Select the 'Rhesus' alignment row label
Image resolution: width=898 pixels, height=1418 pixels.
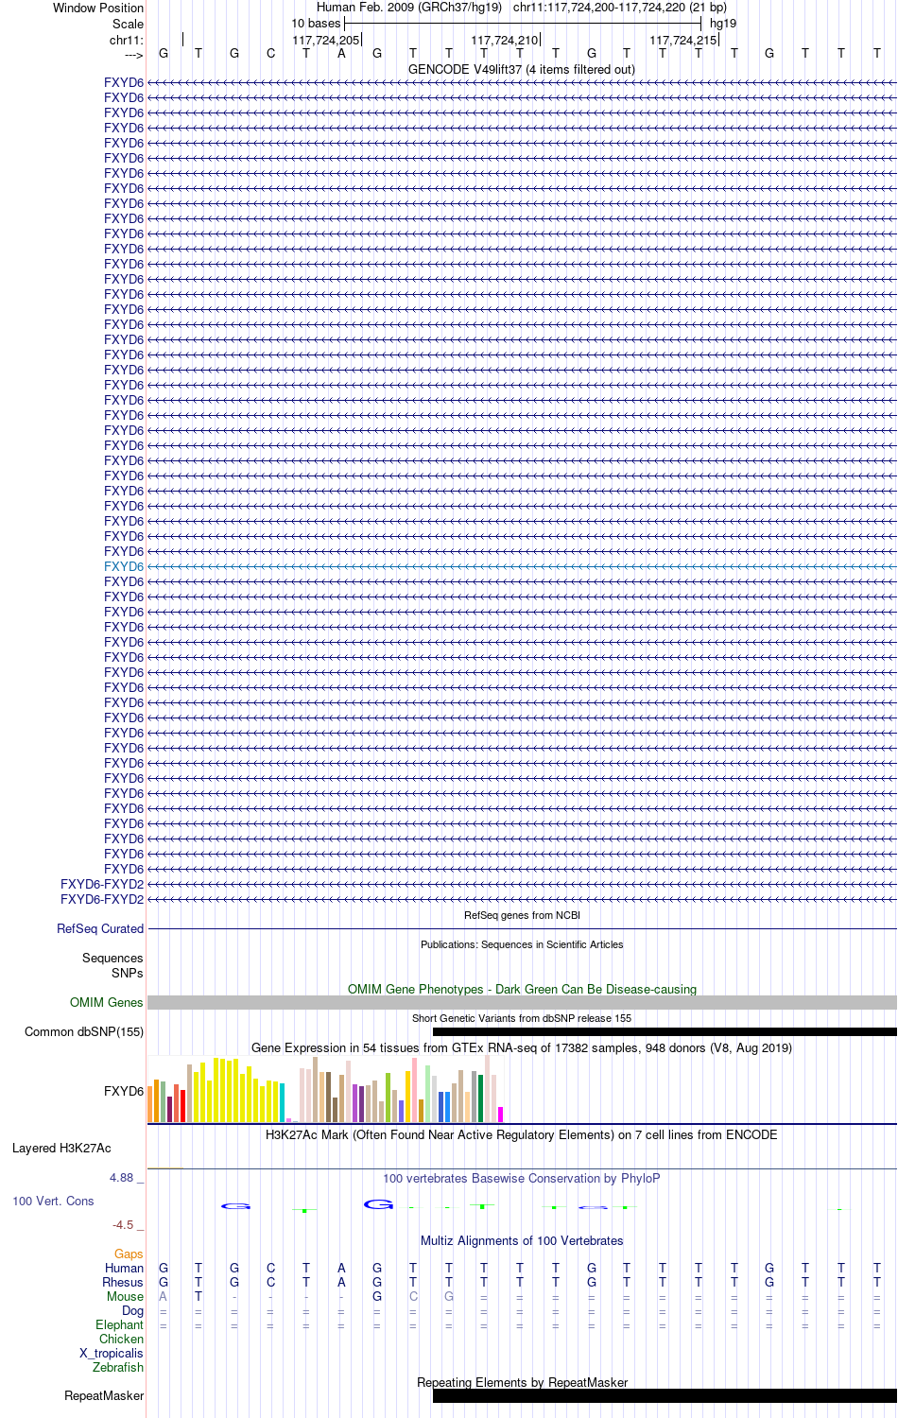123,1283
